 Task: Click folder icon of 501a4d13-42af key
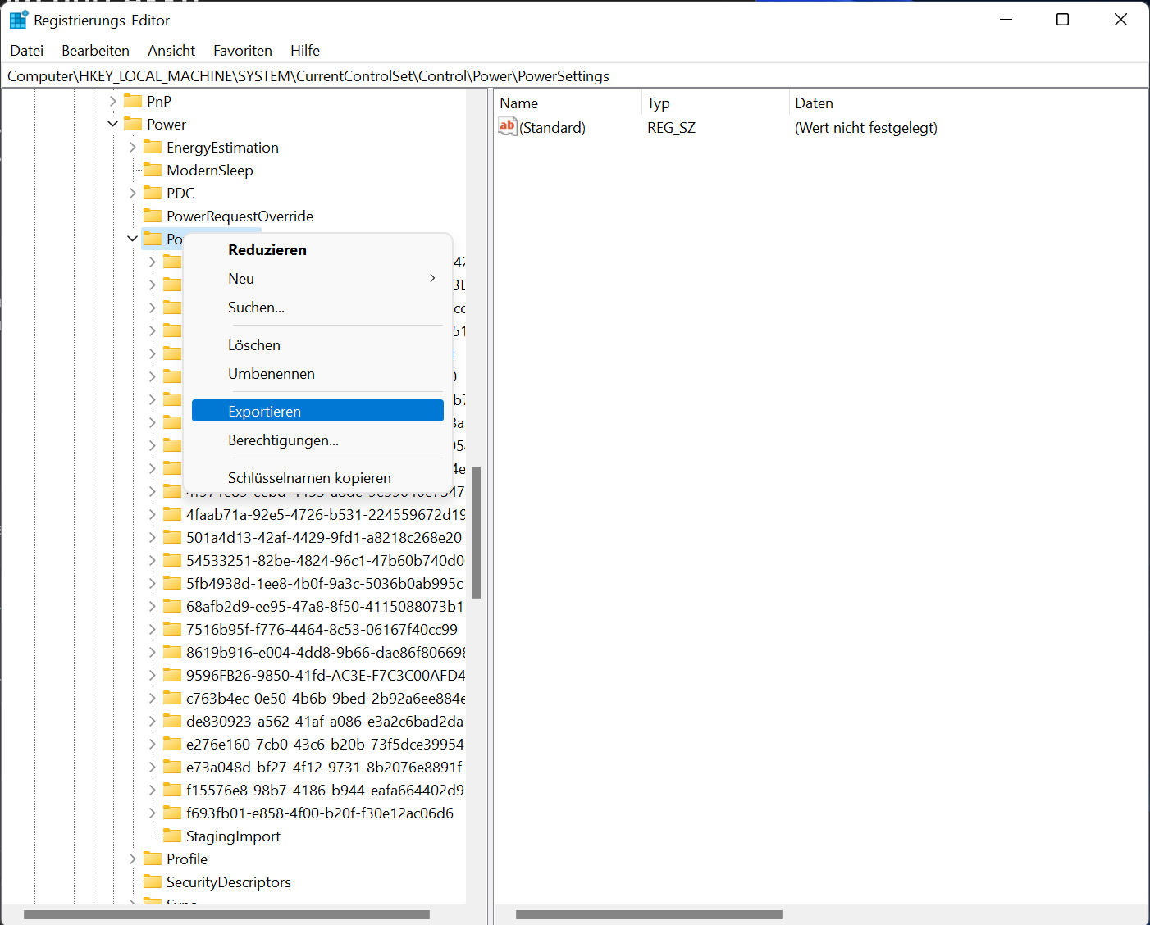pyautogui.click(x=172, y=537)
